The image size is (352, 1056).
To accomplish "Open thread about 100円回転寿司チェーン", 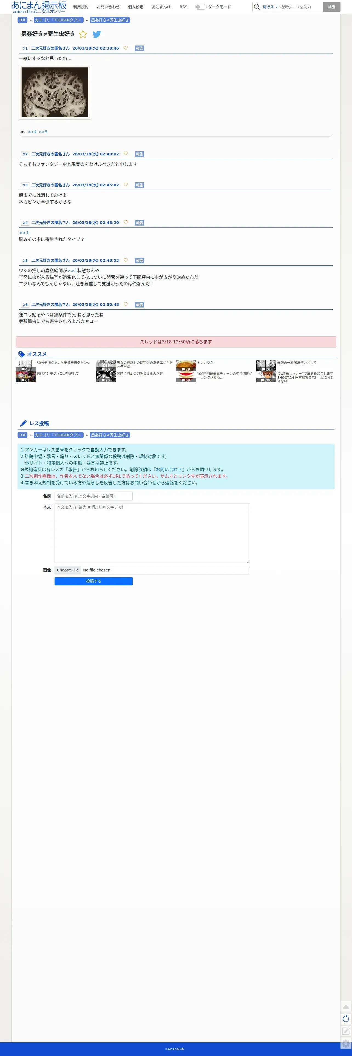I will coord(225,375).
